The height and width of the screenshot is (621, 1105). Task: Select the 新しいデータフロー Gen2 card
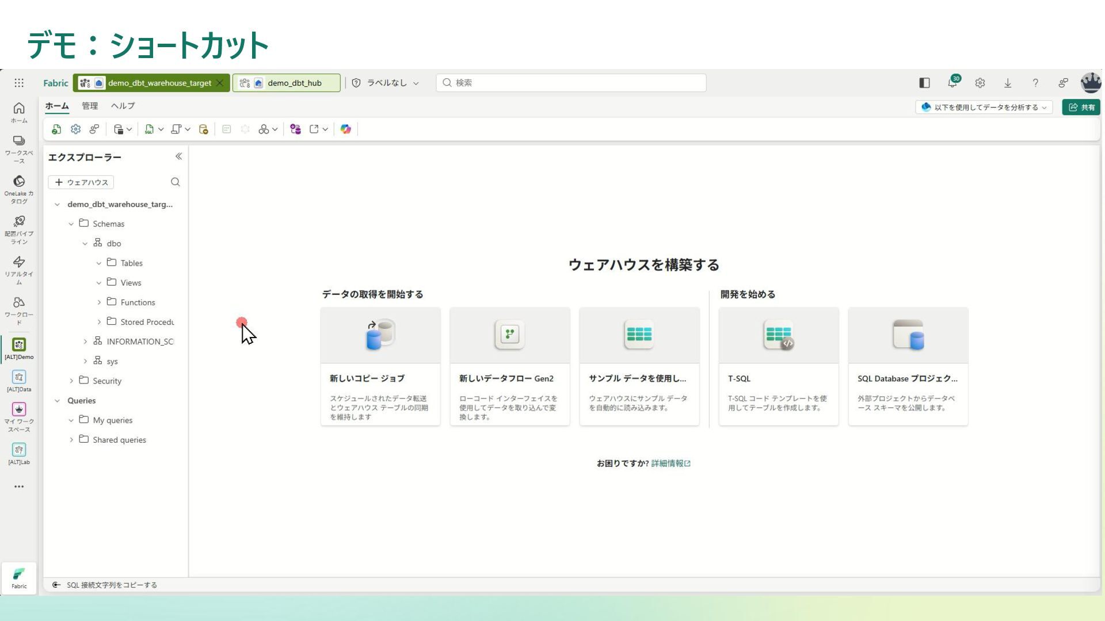[x=510, y=367]
